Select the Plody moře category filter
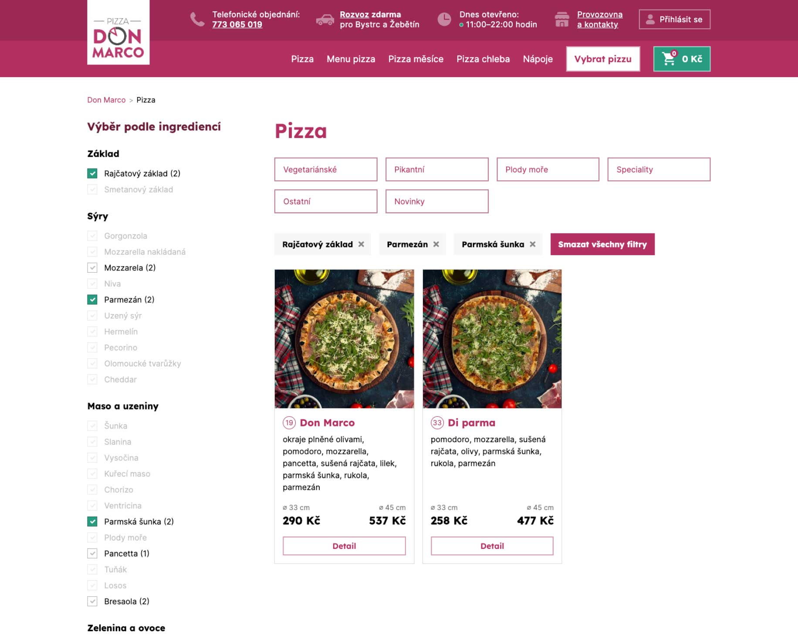 [x=548, y=169]
